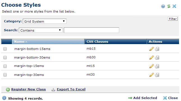Edit the margin-bottom-30ems style with the pencil
This screenshot has width=181, height=101.
(151, 57)
